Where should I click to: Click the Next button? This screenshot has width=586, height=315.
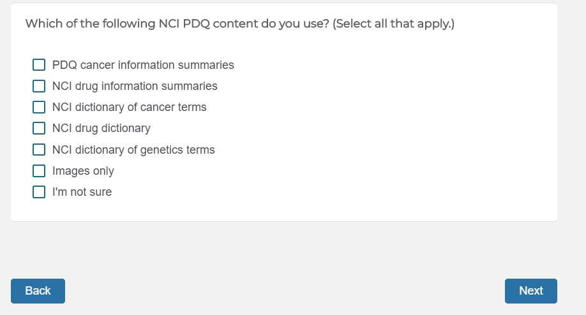[x=530, y=291]
